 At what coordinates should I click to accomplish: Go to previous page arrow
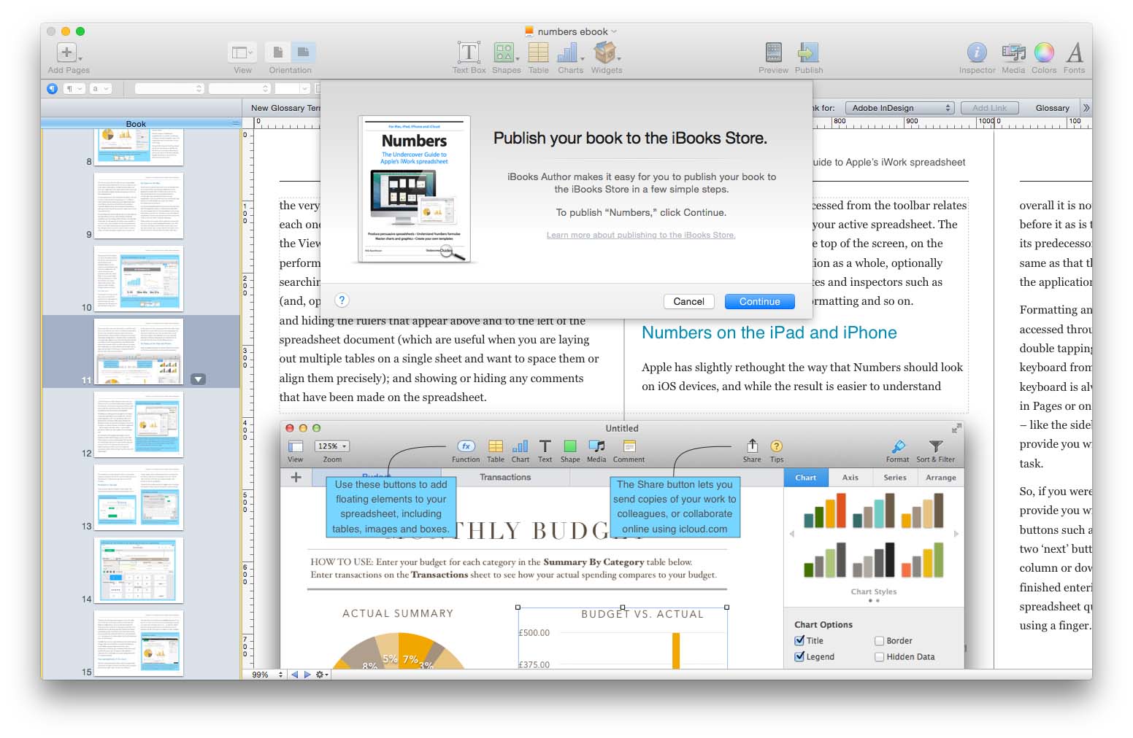pyautogui.click(x=295, y=675)
